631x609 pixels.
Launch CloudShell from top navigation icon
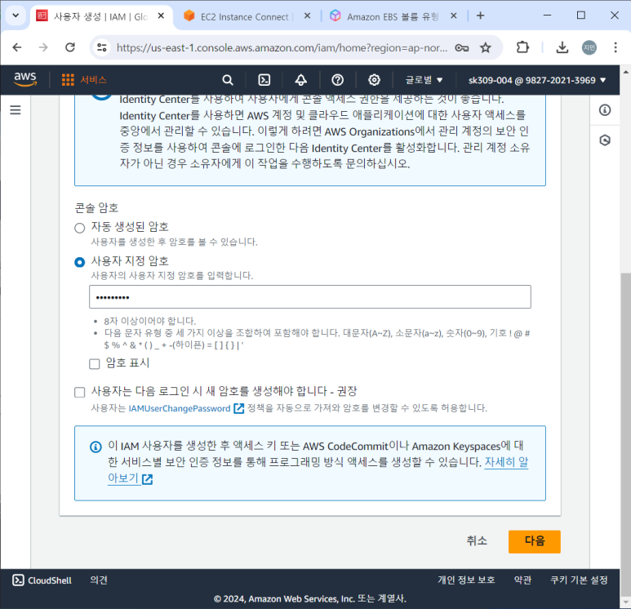tap(264, 80)
